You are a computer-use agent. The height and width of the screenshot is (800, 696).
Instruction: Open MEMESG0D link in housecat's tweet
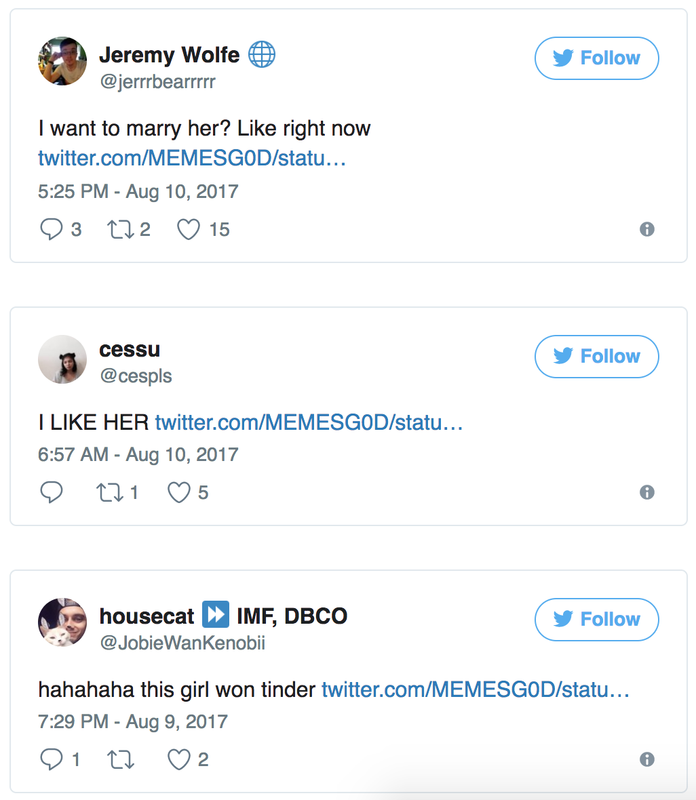[x=475, y=689]
